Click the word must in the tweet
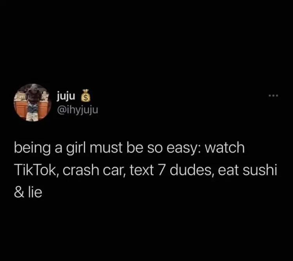The width and height of the screenshot is (293, 261). (107, 148)
